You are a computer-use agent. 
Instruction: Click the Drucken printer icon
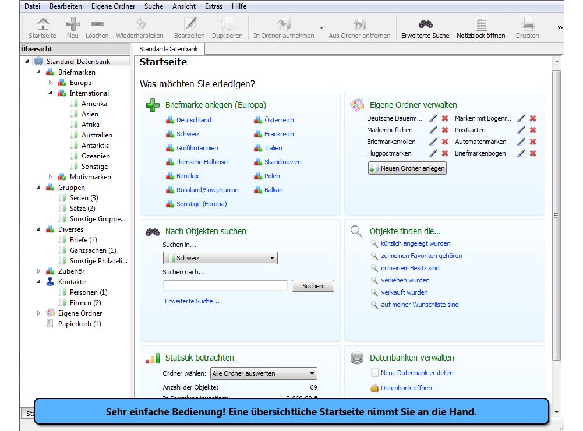(x=528, y=24)
